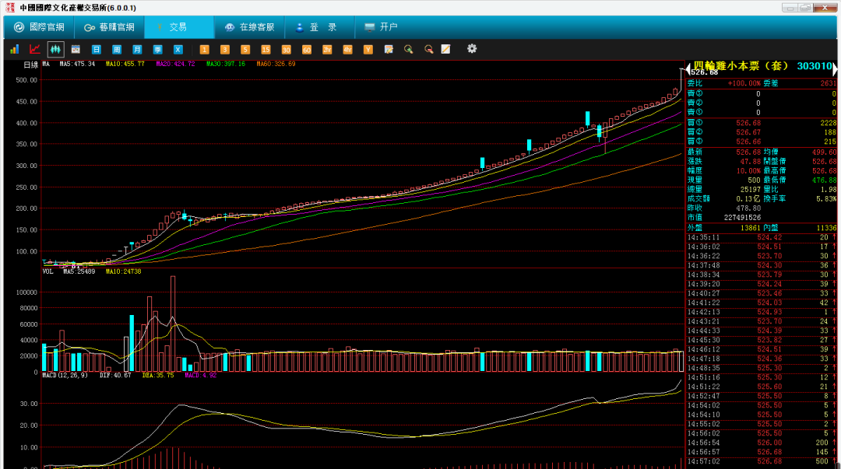Click the bar chart quote list icon
The height and width of the screenshot is (469, 841).
pos(15,49)
